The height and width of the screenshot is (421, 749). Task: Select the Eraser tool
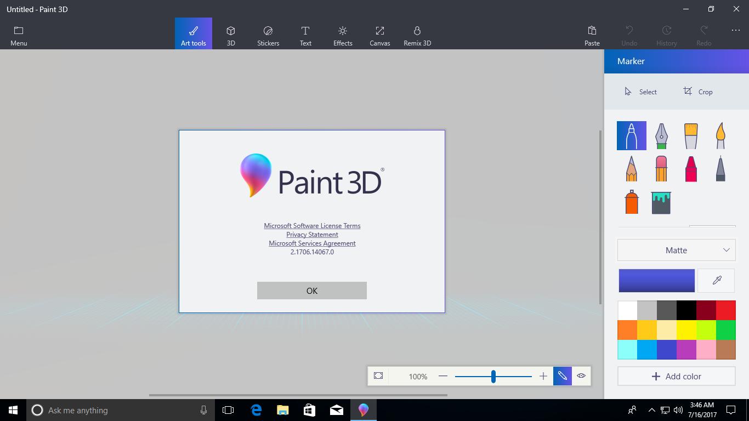661,168
